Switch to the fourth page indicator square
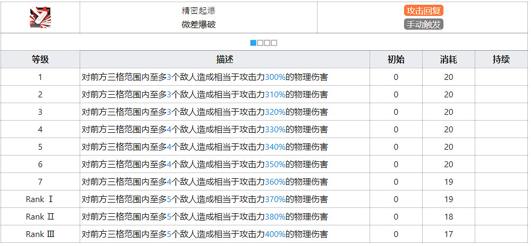The image size is (531, 246). point(275,43)
